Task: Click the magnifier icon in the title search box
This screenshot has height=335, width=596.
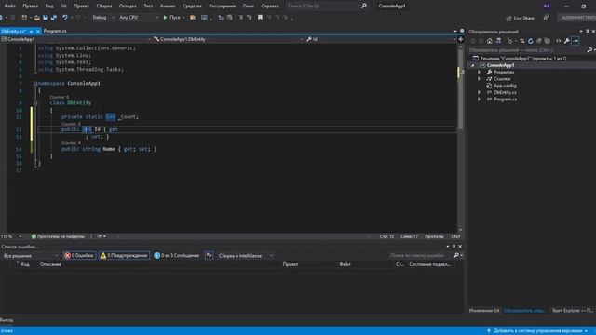Action: (x=364, y=6)
